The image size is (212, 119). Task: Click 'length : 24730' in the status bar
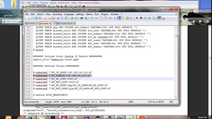(52, 102)
